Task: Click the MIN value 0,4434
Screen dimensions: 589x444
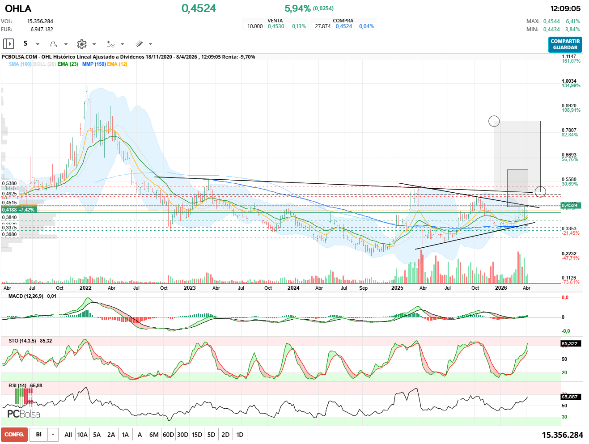Action: 551,30
